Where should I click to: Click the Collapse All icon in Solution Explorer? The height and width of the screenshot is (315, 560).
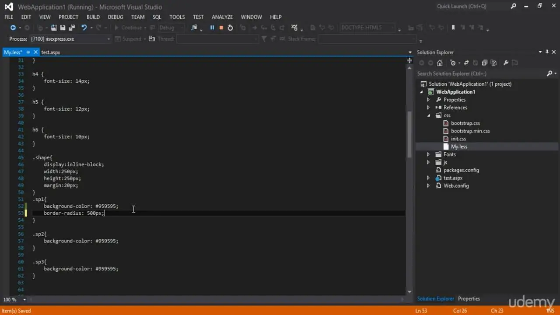click(485, 63)
